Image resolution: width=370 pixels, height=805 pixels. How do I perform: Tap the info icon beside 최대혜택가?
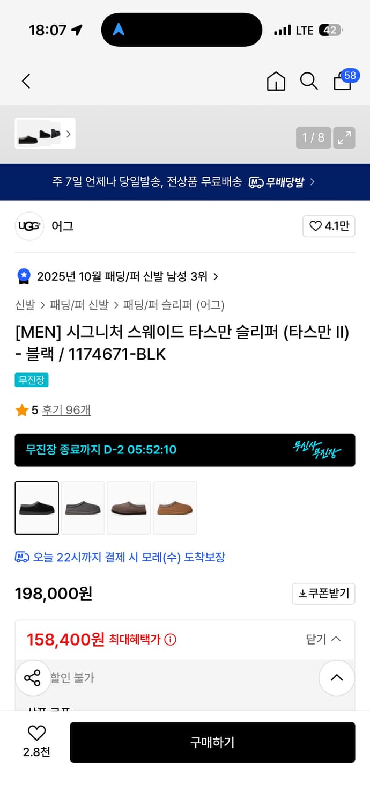(171, 639)
